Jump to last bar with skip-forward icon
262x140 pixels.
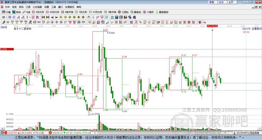[x=48, y=17]
